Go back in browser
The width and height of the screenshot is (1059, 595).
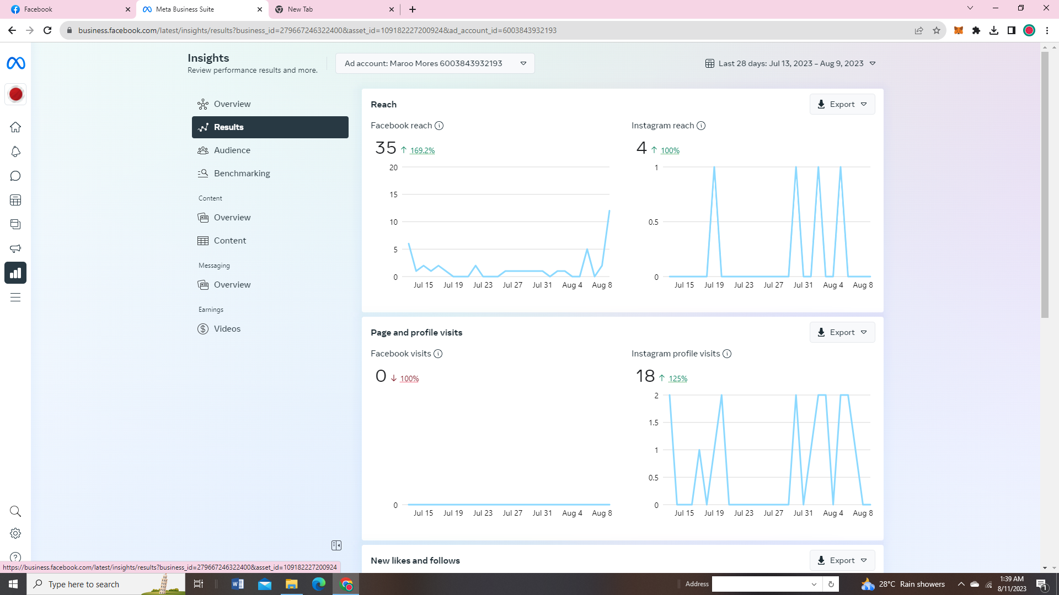point(12,30)
